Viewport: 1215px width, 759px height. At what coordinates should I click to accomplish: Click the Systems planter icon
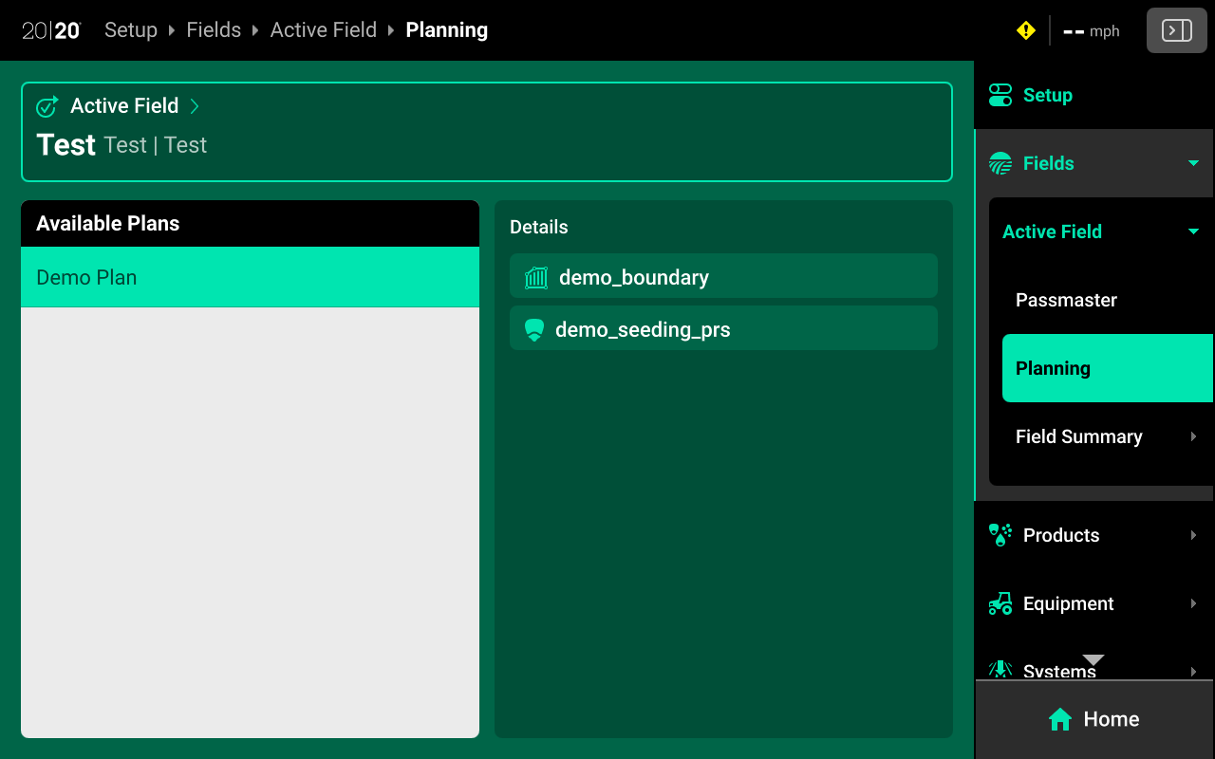999,671
